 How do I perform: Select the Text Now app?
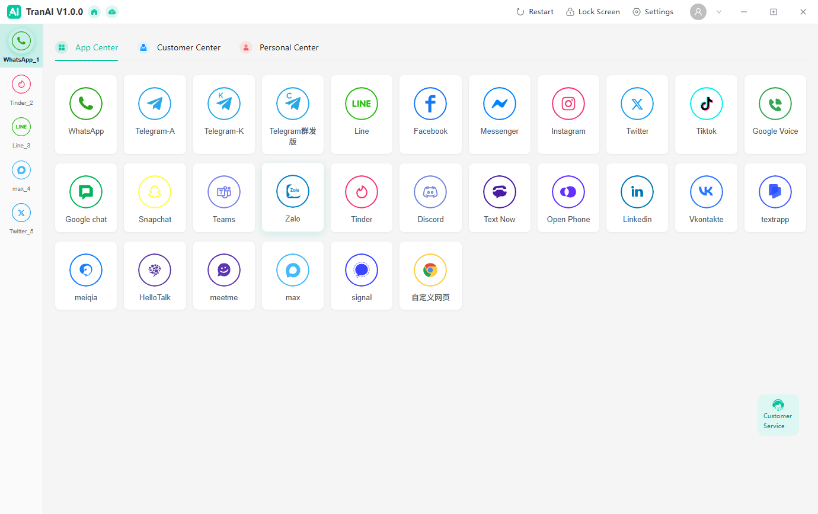[500, 198]
